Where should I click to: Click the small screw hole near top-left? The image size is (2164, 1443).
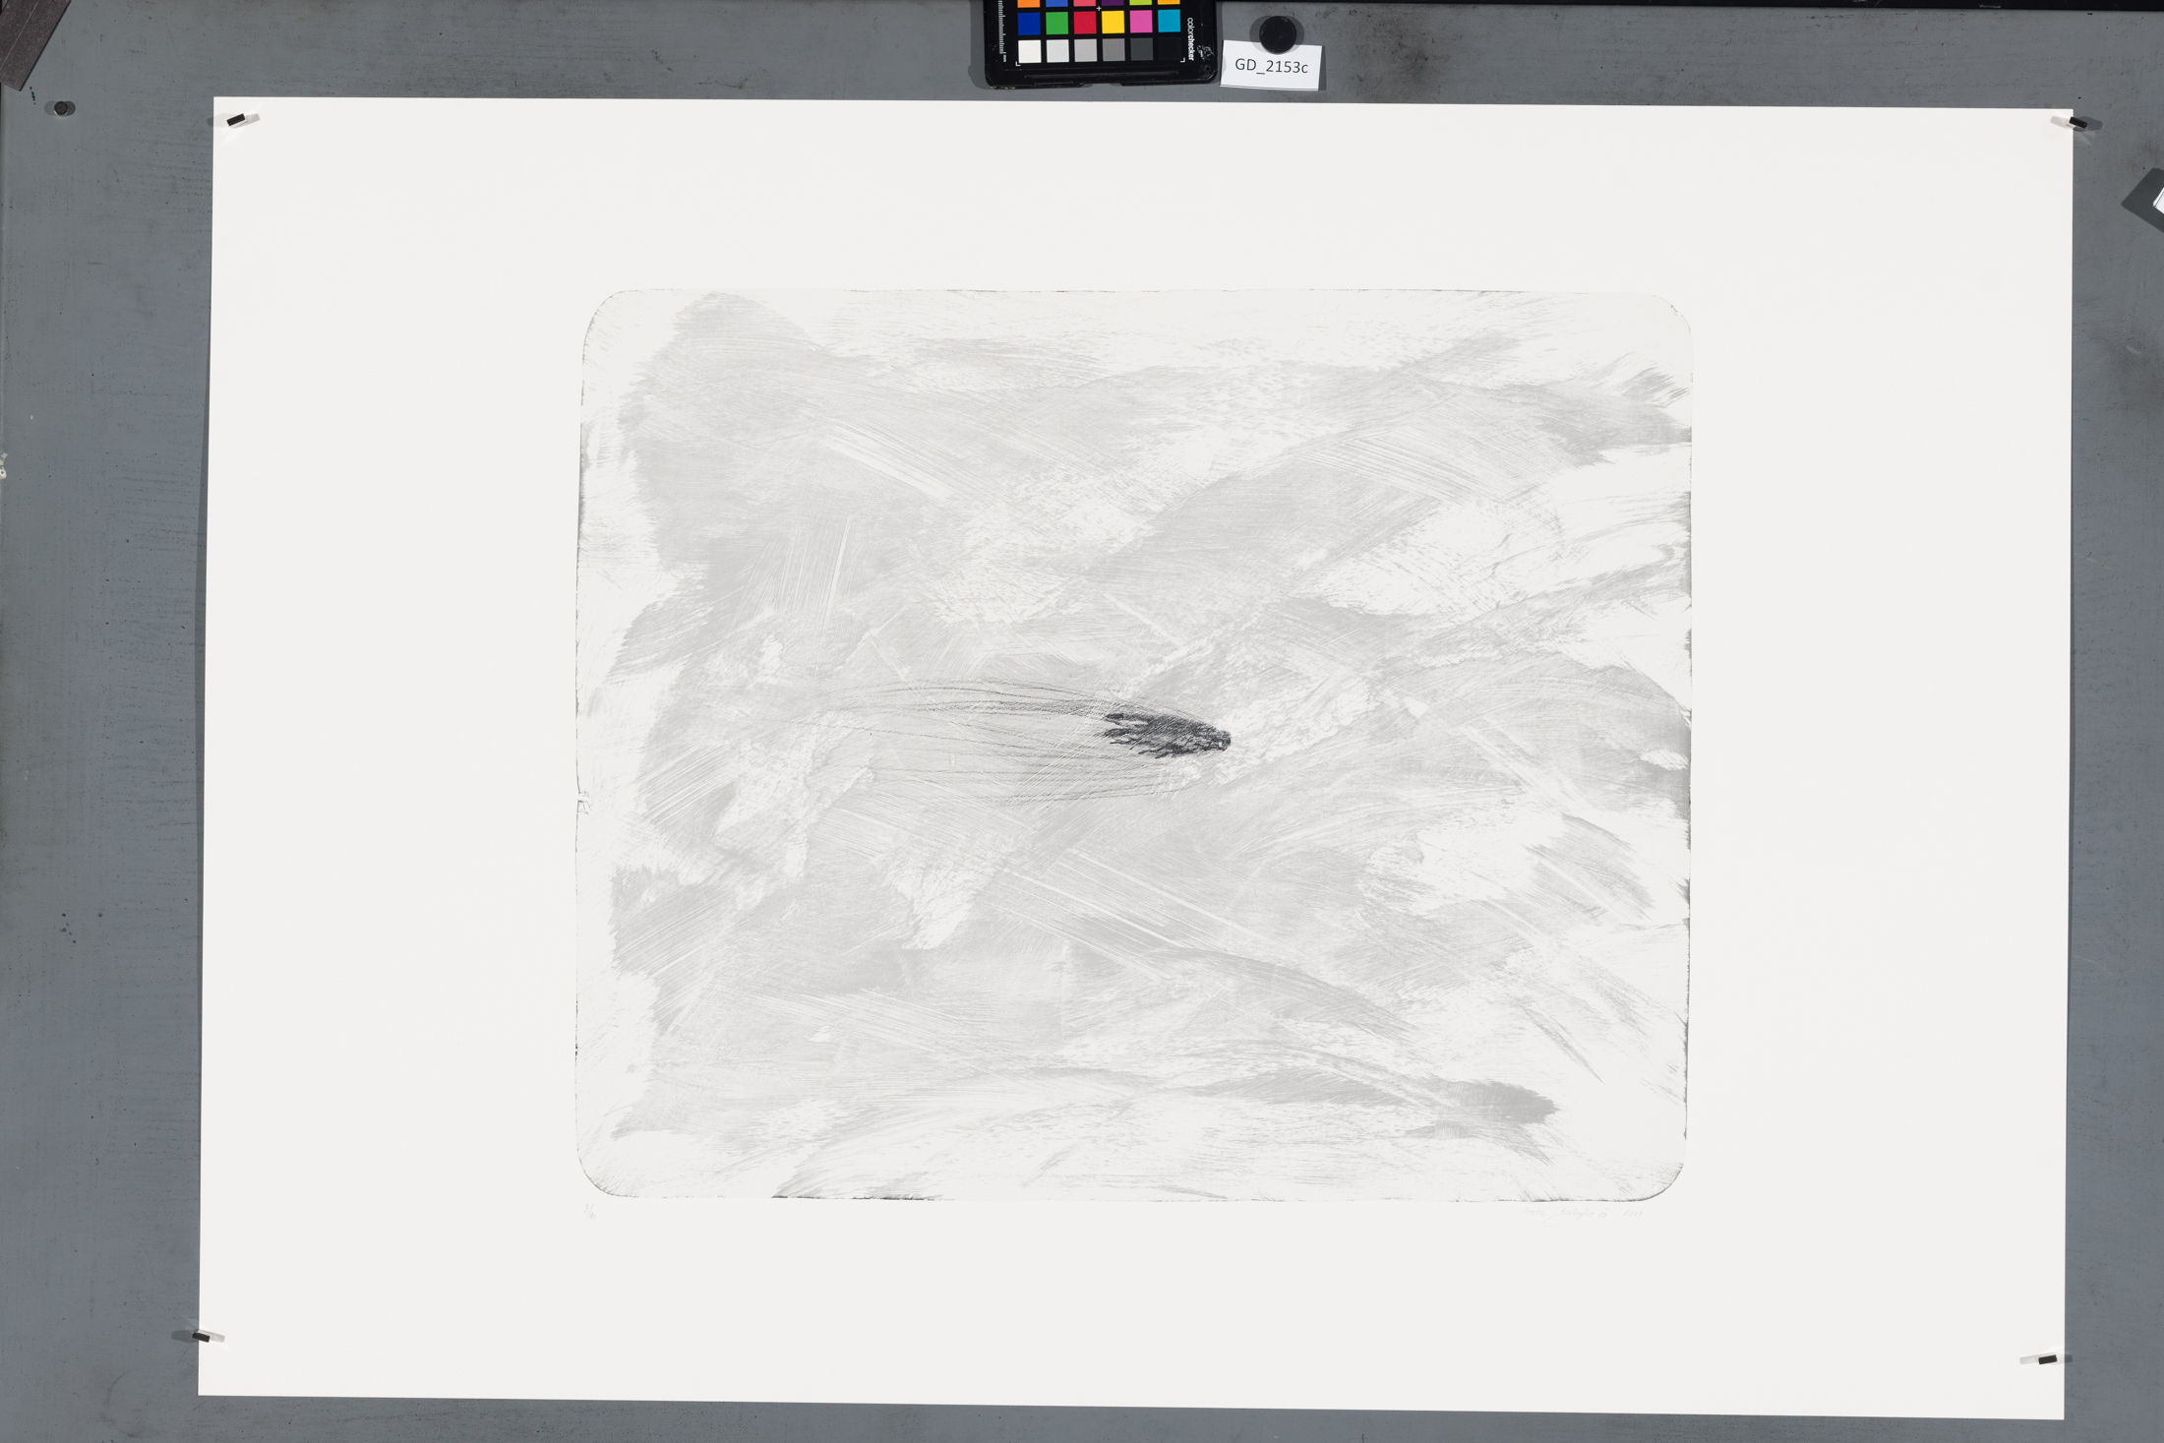(x=63, y=108)
